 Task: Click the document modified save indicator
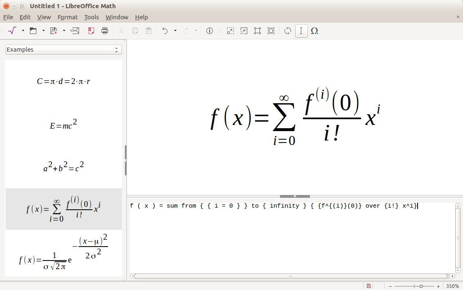coord(368,286)
